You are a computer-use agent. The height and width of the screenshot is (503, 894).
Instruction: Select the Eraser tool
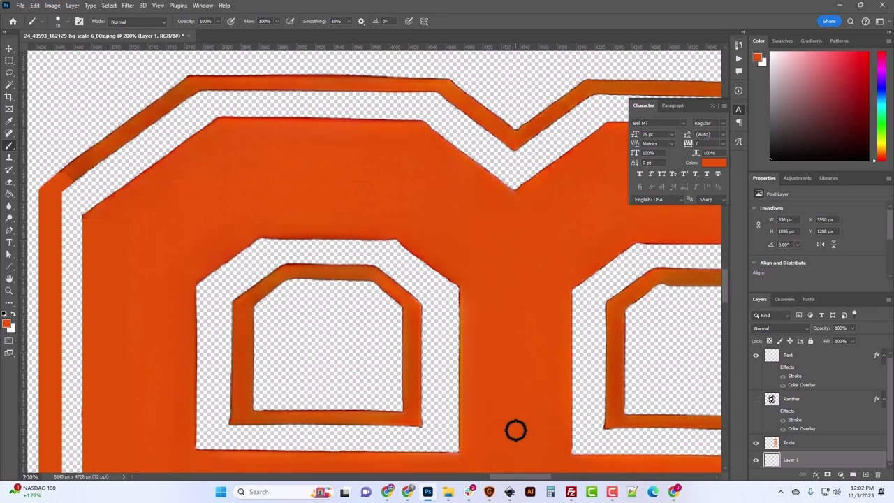[9, 182]
